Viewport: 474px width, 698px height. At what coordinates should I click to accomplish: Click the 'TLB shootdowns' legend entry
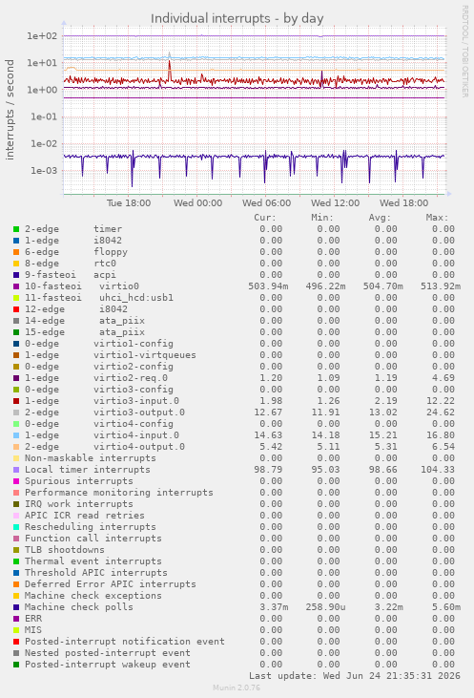[x=65, y=550]
